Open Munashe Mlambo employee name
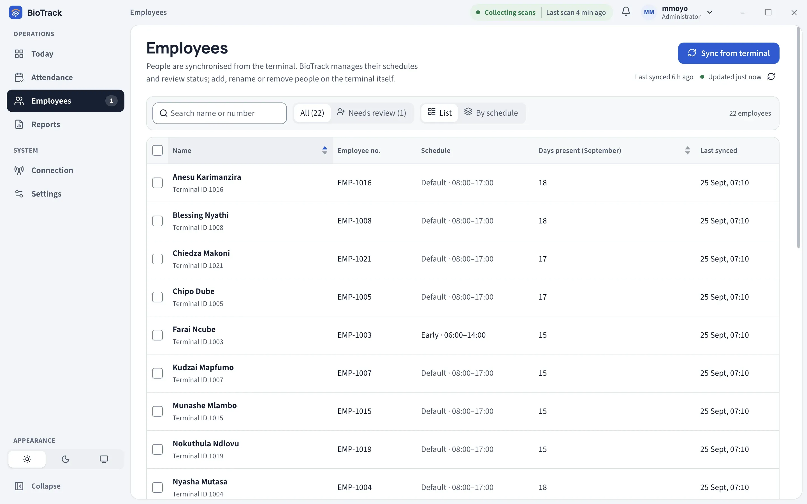The height and width of the screenshot is (504, 807). [205, 405]
